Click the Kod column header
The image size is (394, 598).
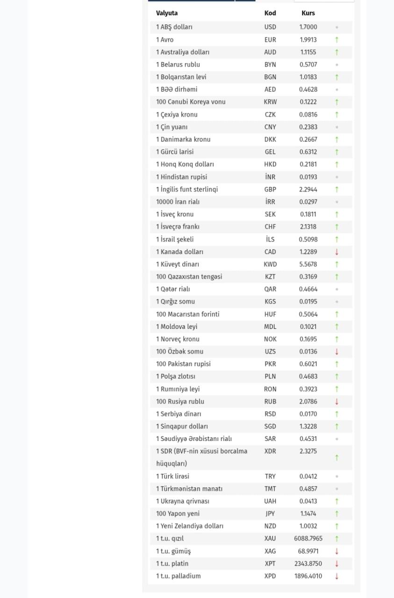270,13
